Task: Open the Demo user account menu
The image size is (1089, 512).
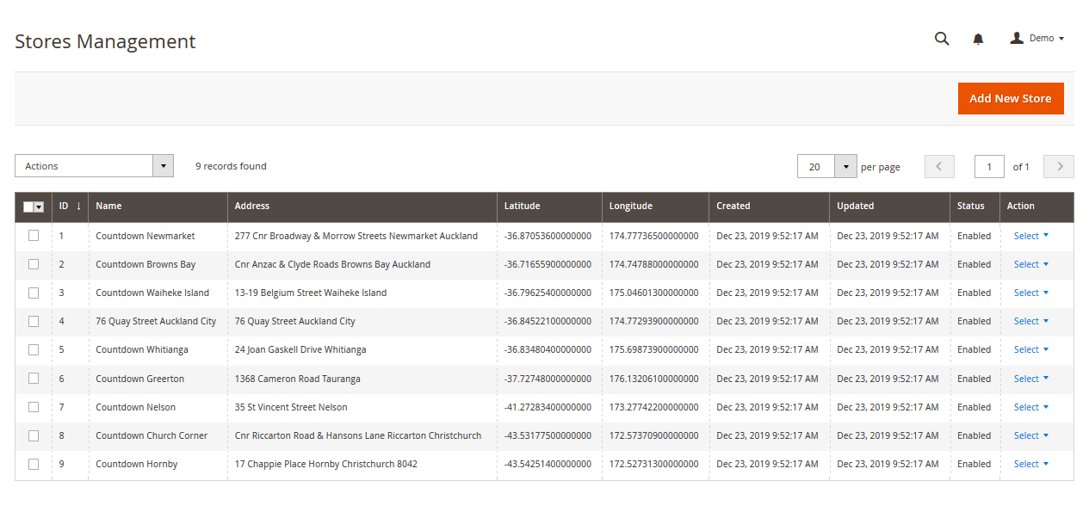Action: click(x=1037, y=39)
